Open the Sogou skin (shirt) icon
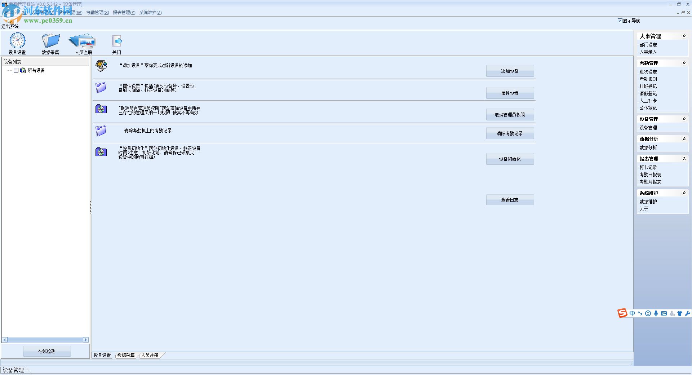The width and height of the screenshot is (692, 375). pyautogui.click(x=680, y=313)
